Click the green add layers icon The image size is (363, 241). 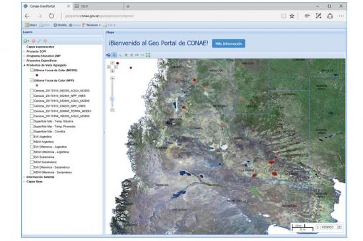coord(25,41)
